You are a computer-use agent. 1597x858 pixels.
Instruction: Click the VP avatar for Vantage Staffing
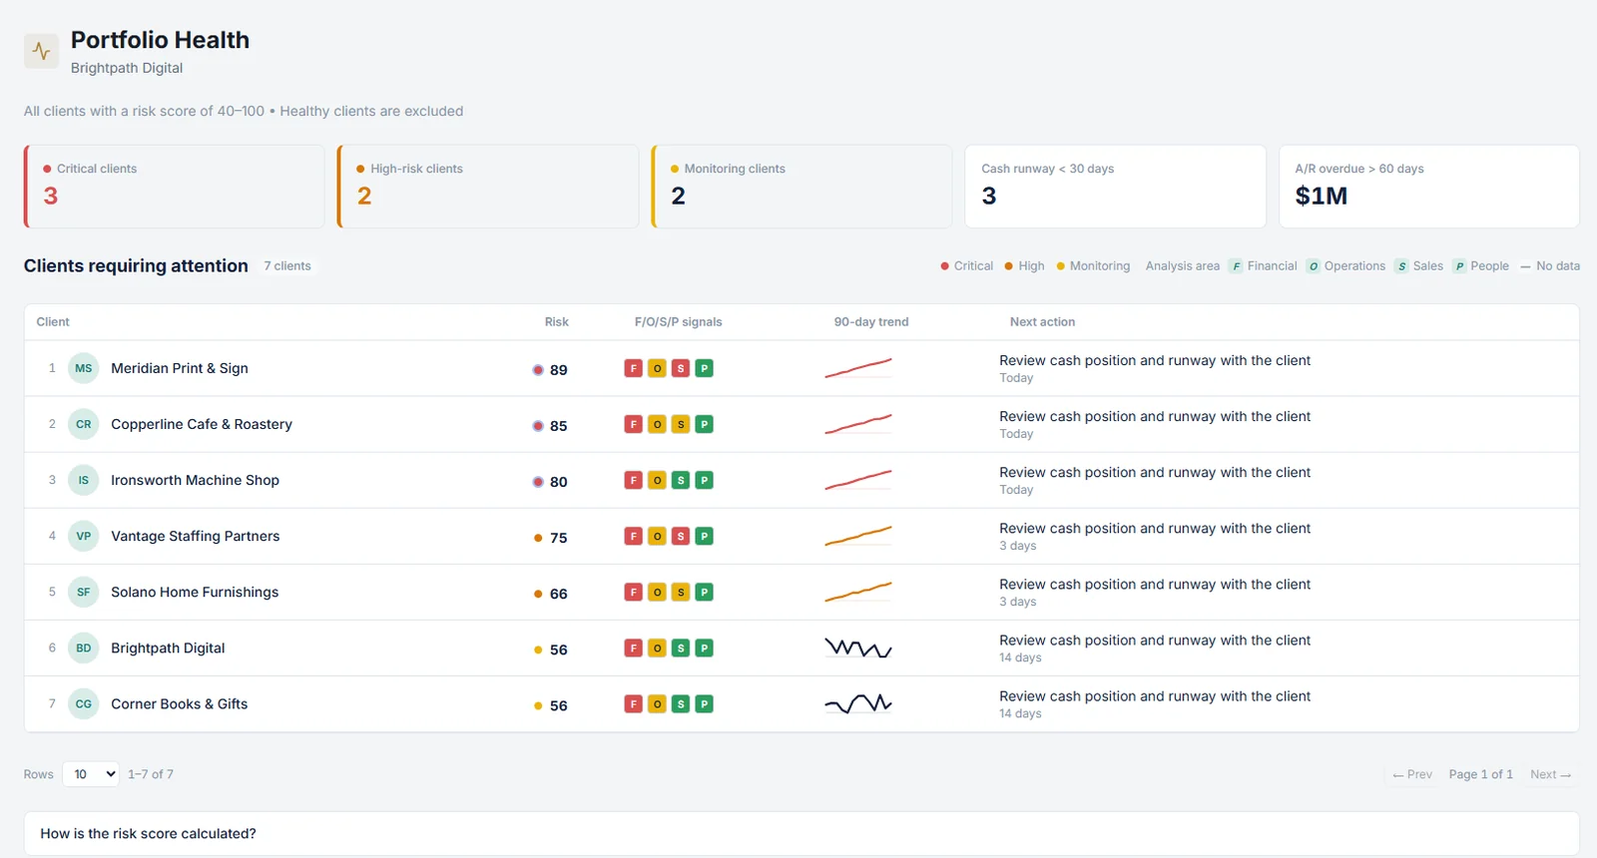click(84, 536)
